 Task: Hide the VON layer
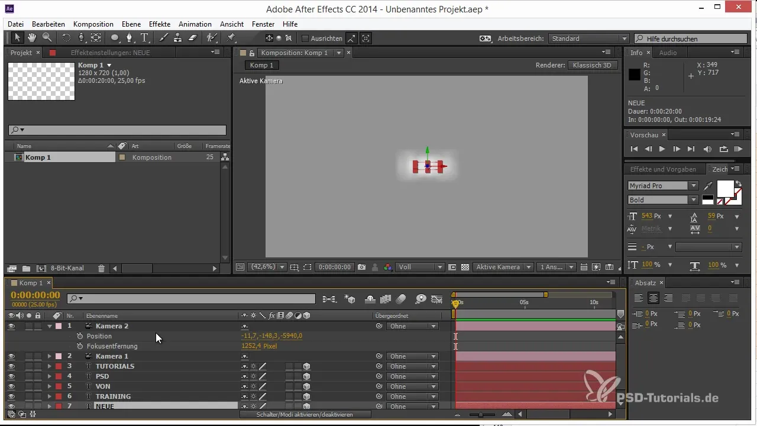[11, 386]
